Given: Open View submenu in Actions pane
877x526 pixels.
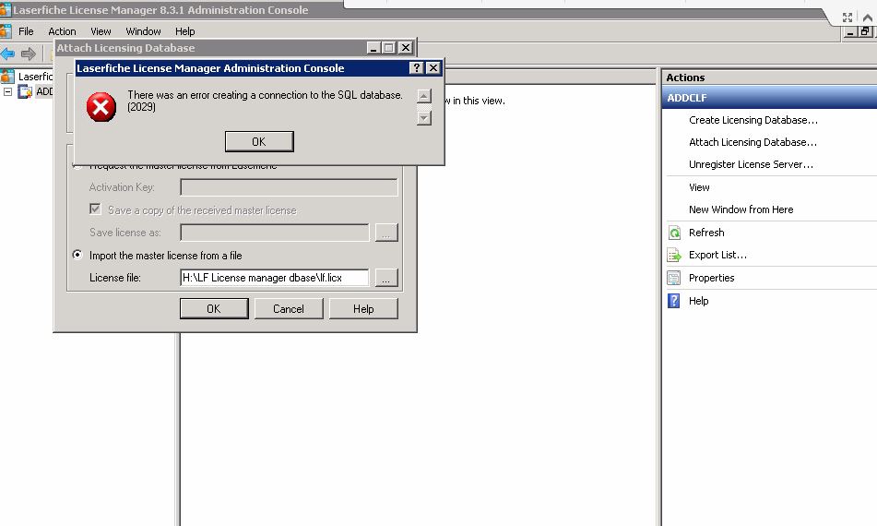Looking at the screenshot, I should click(x=699, y=187).
